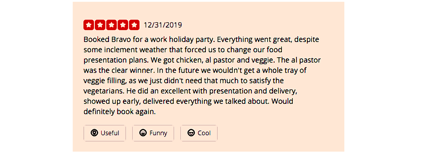Mark this review as Useful

coord(105,133)
